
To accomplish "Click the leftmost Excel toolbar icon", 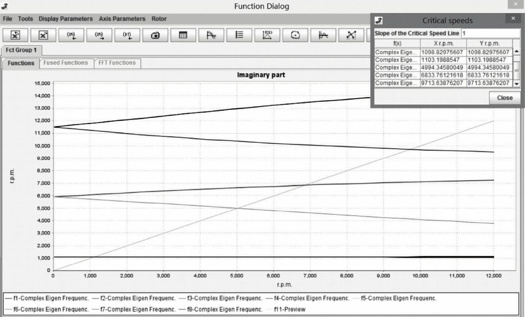I will tap(15, 35).
